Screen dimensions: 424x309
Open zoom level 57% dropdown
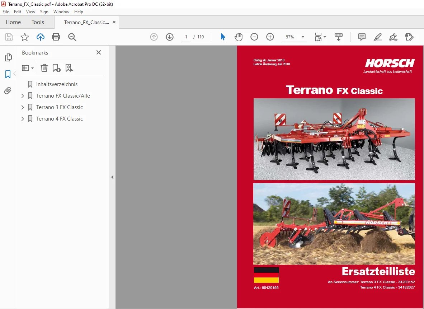point(303,37)
